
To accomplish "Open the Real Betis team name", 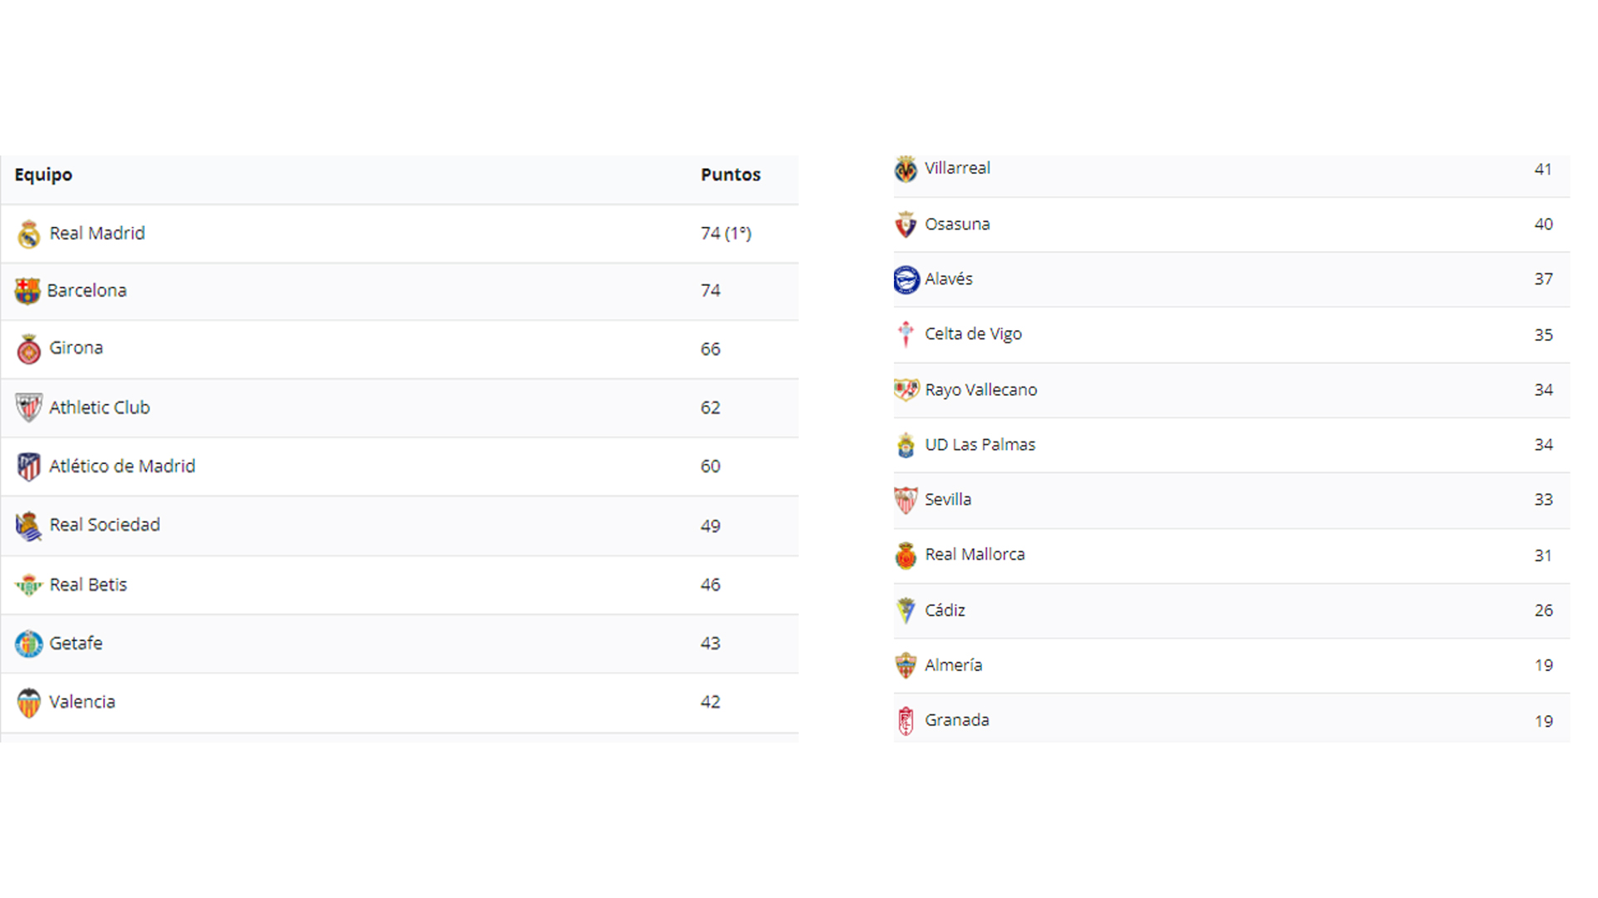I will coord(88,585).
